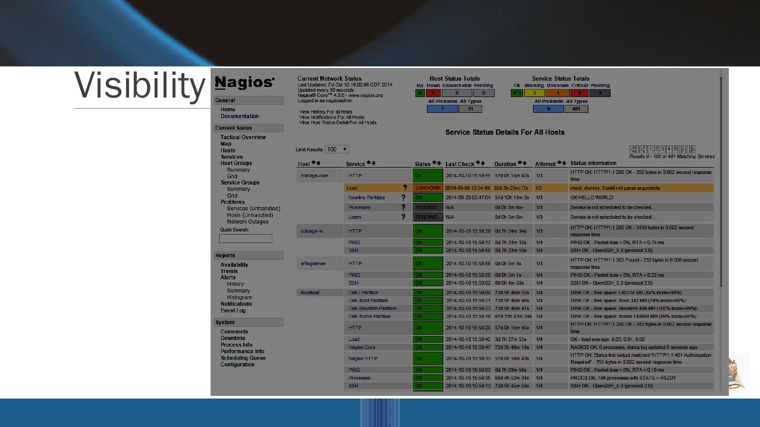This screenshot has height=427, width=760.
Task: Open the coinage-core host link
Action: [x=315, y=176]
